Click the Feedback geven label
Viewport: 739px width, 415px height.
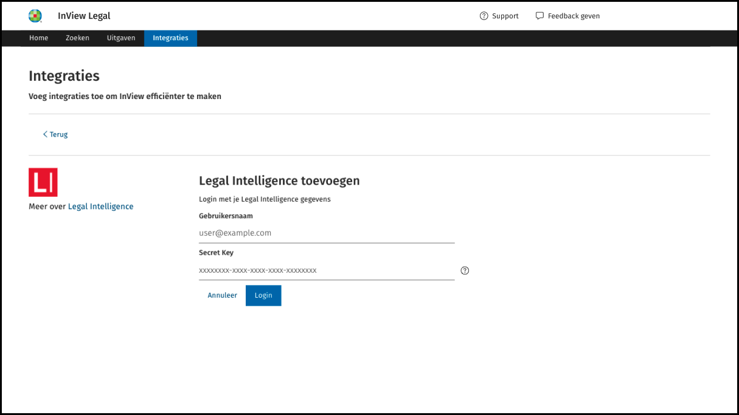(574, 16)
